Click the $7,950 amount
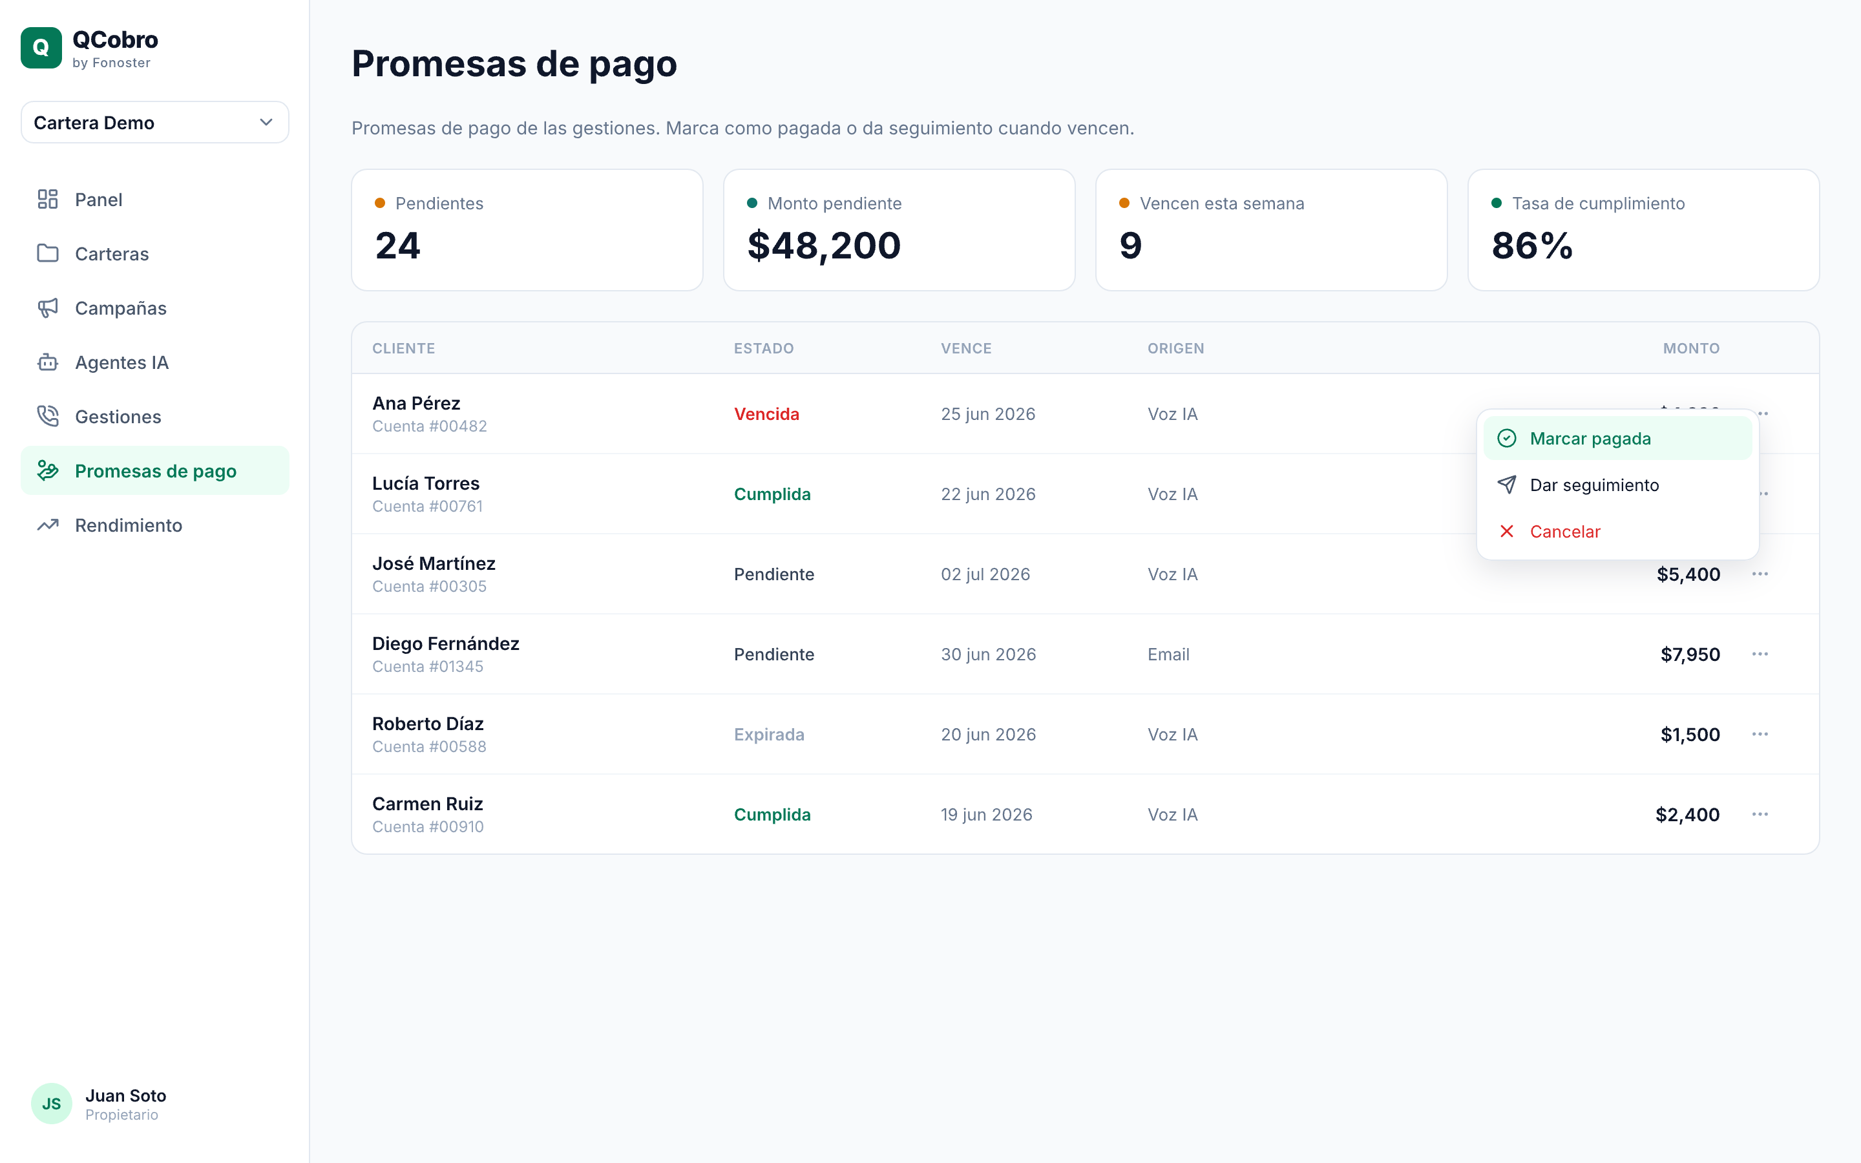1861x1163 pixels. click(1690, 654)
